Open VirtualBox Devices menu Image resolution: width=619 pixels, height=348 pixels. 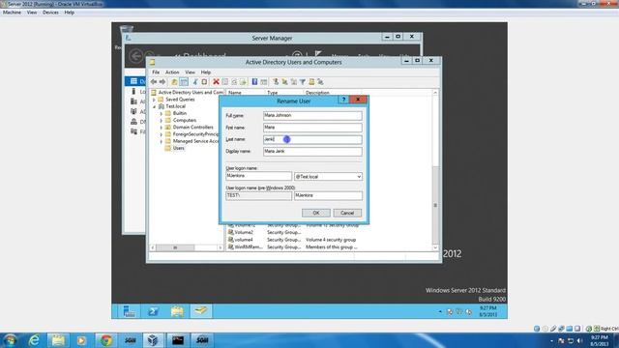(x=50, y=13)
